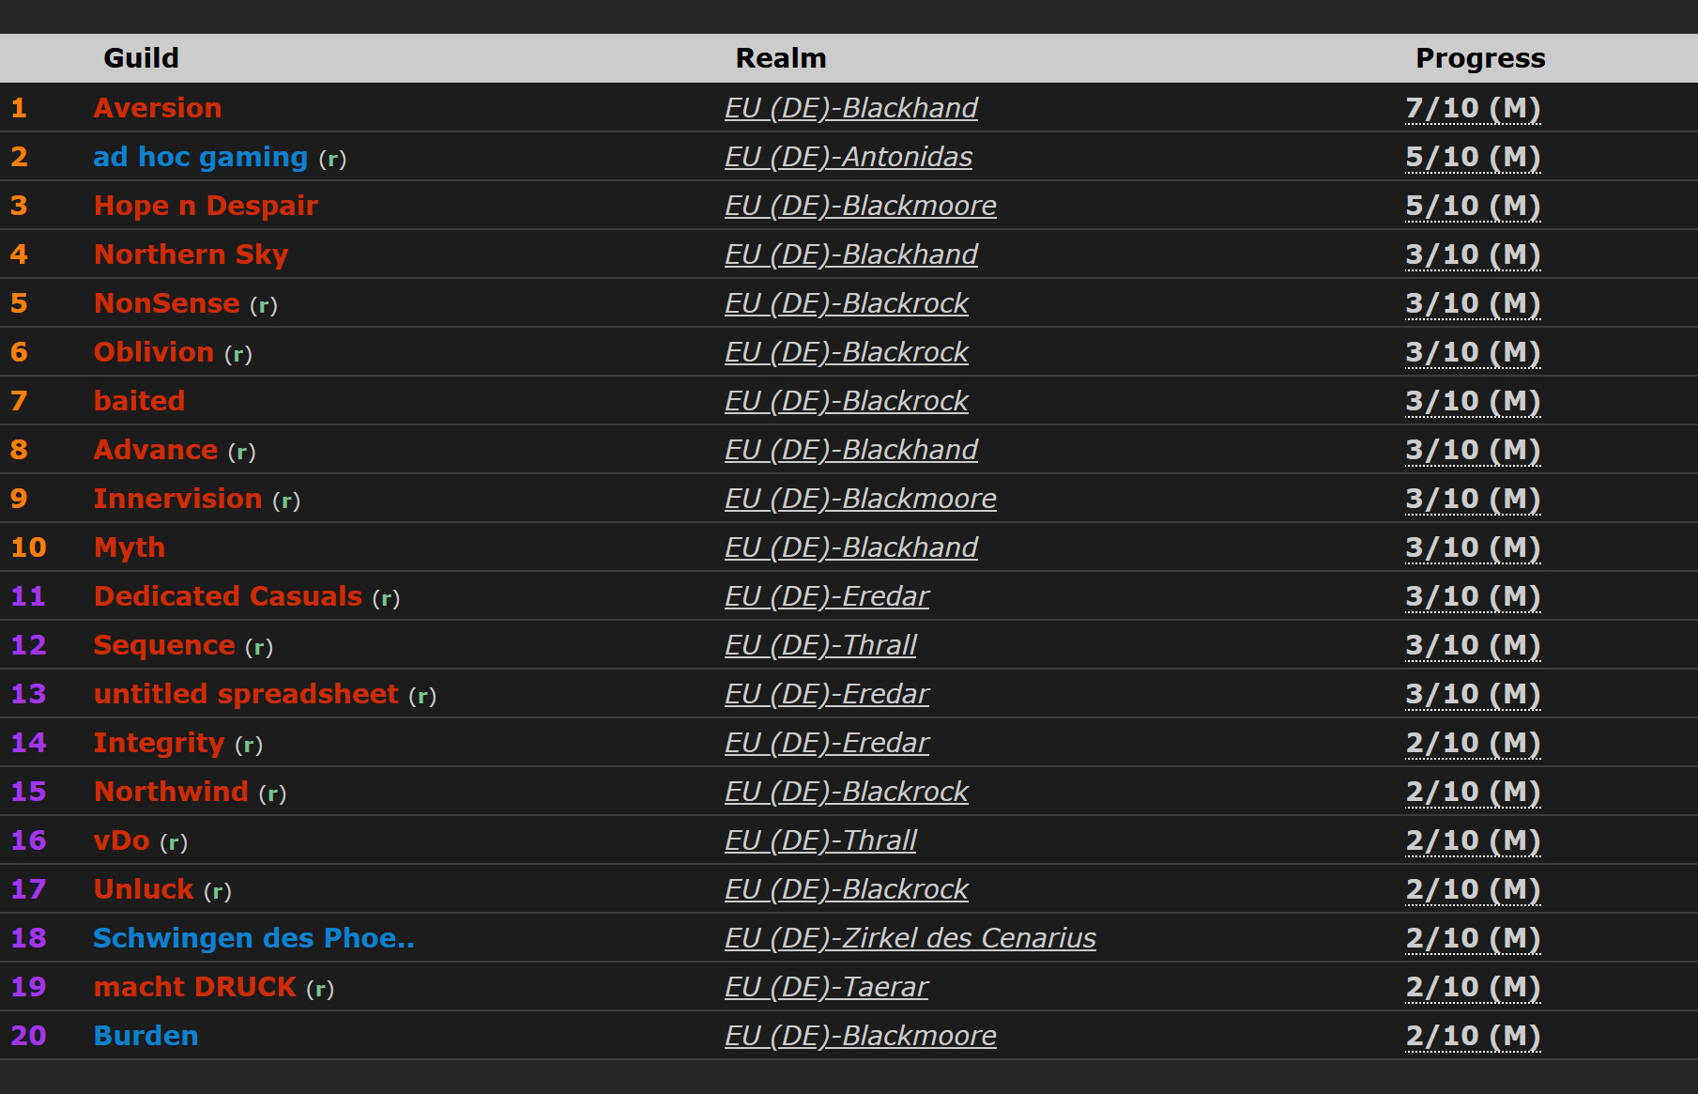Open the EU (DE)-Antonidas realm link

click(849, 157)
